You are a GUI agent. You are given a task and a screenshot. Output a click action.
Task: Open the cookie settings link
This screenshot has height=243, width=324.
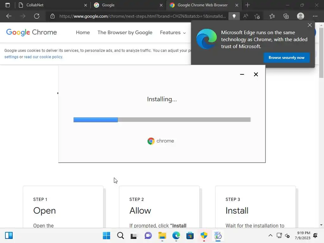[x=11, y=57]
